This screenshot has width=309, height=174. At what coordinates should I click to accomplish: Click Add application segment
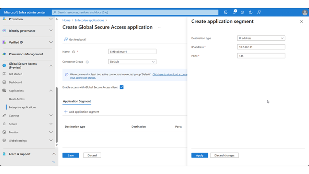pyautogui.click(x=84, y=112)
